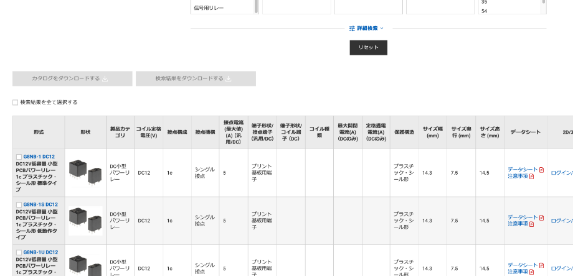
Task: Click PDF icon beside first row データシート
Action: (x=541, y=170)
